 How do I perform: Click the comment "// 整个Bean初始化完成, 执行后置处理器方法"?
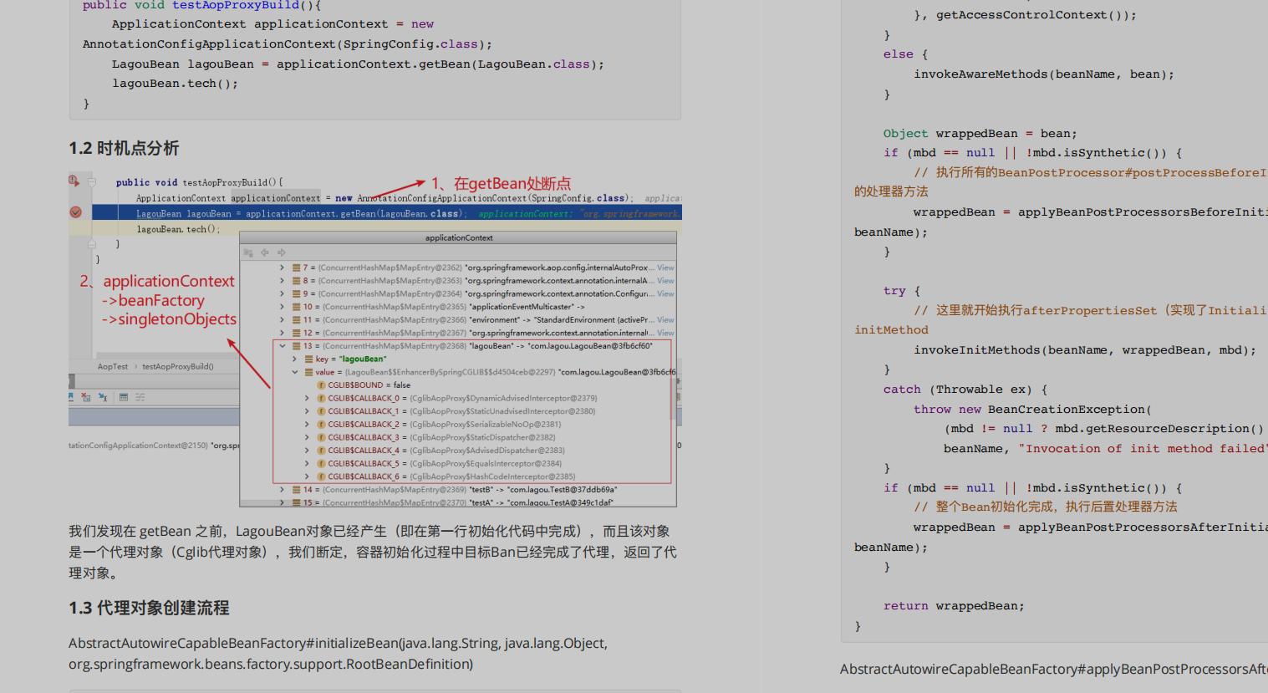point(1046,507)
